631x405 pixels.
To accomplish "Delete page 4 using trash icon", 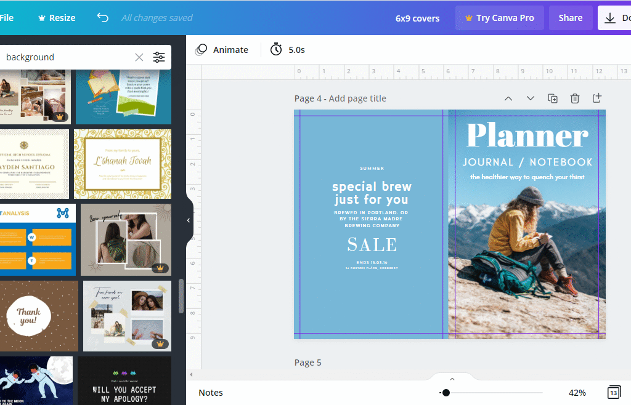I will 574,98.
